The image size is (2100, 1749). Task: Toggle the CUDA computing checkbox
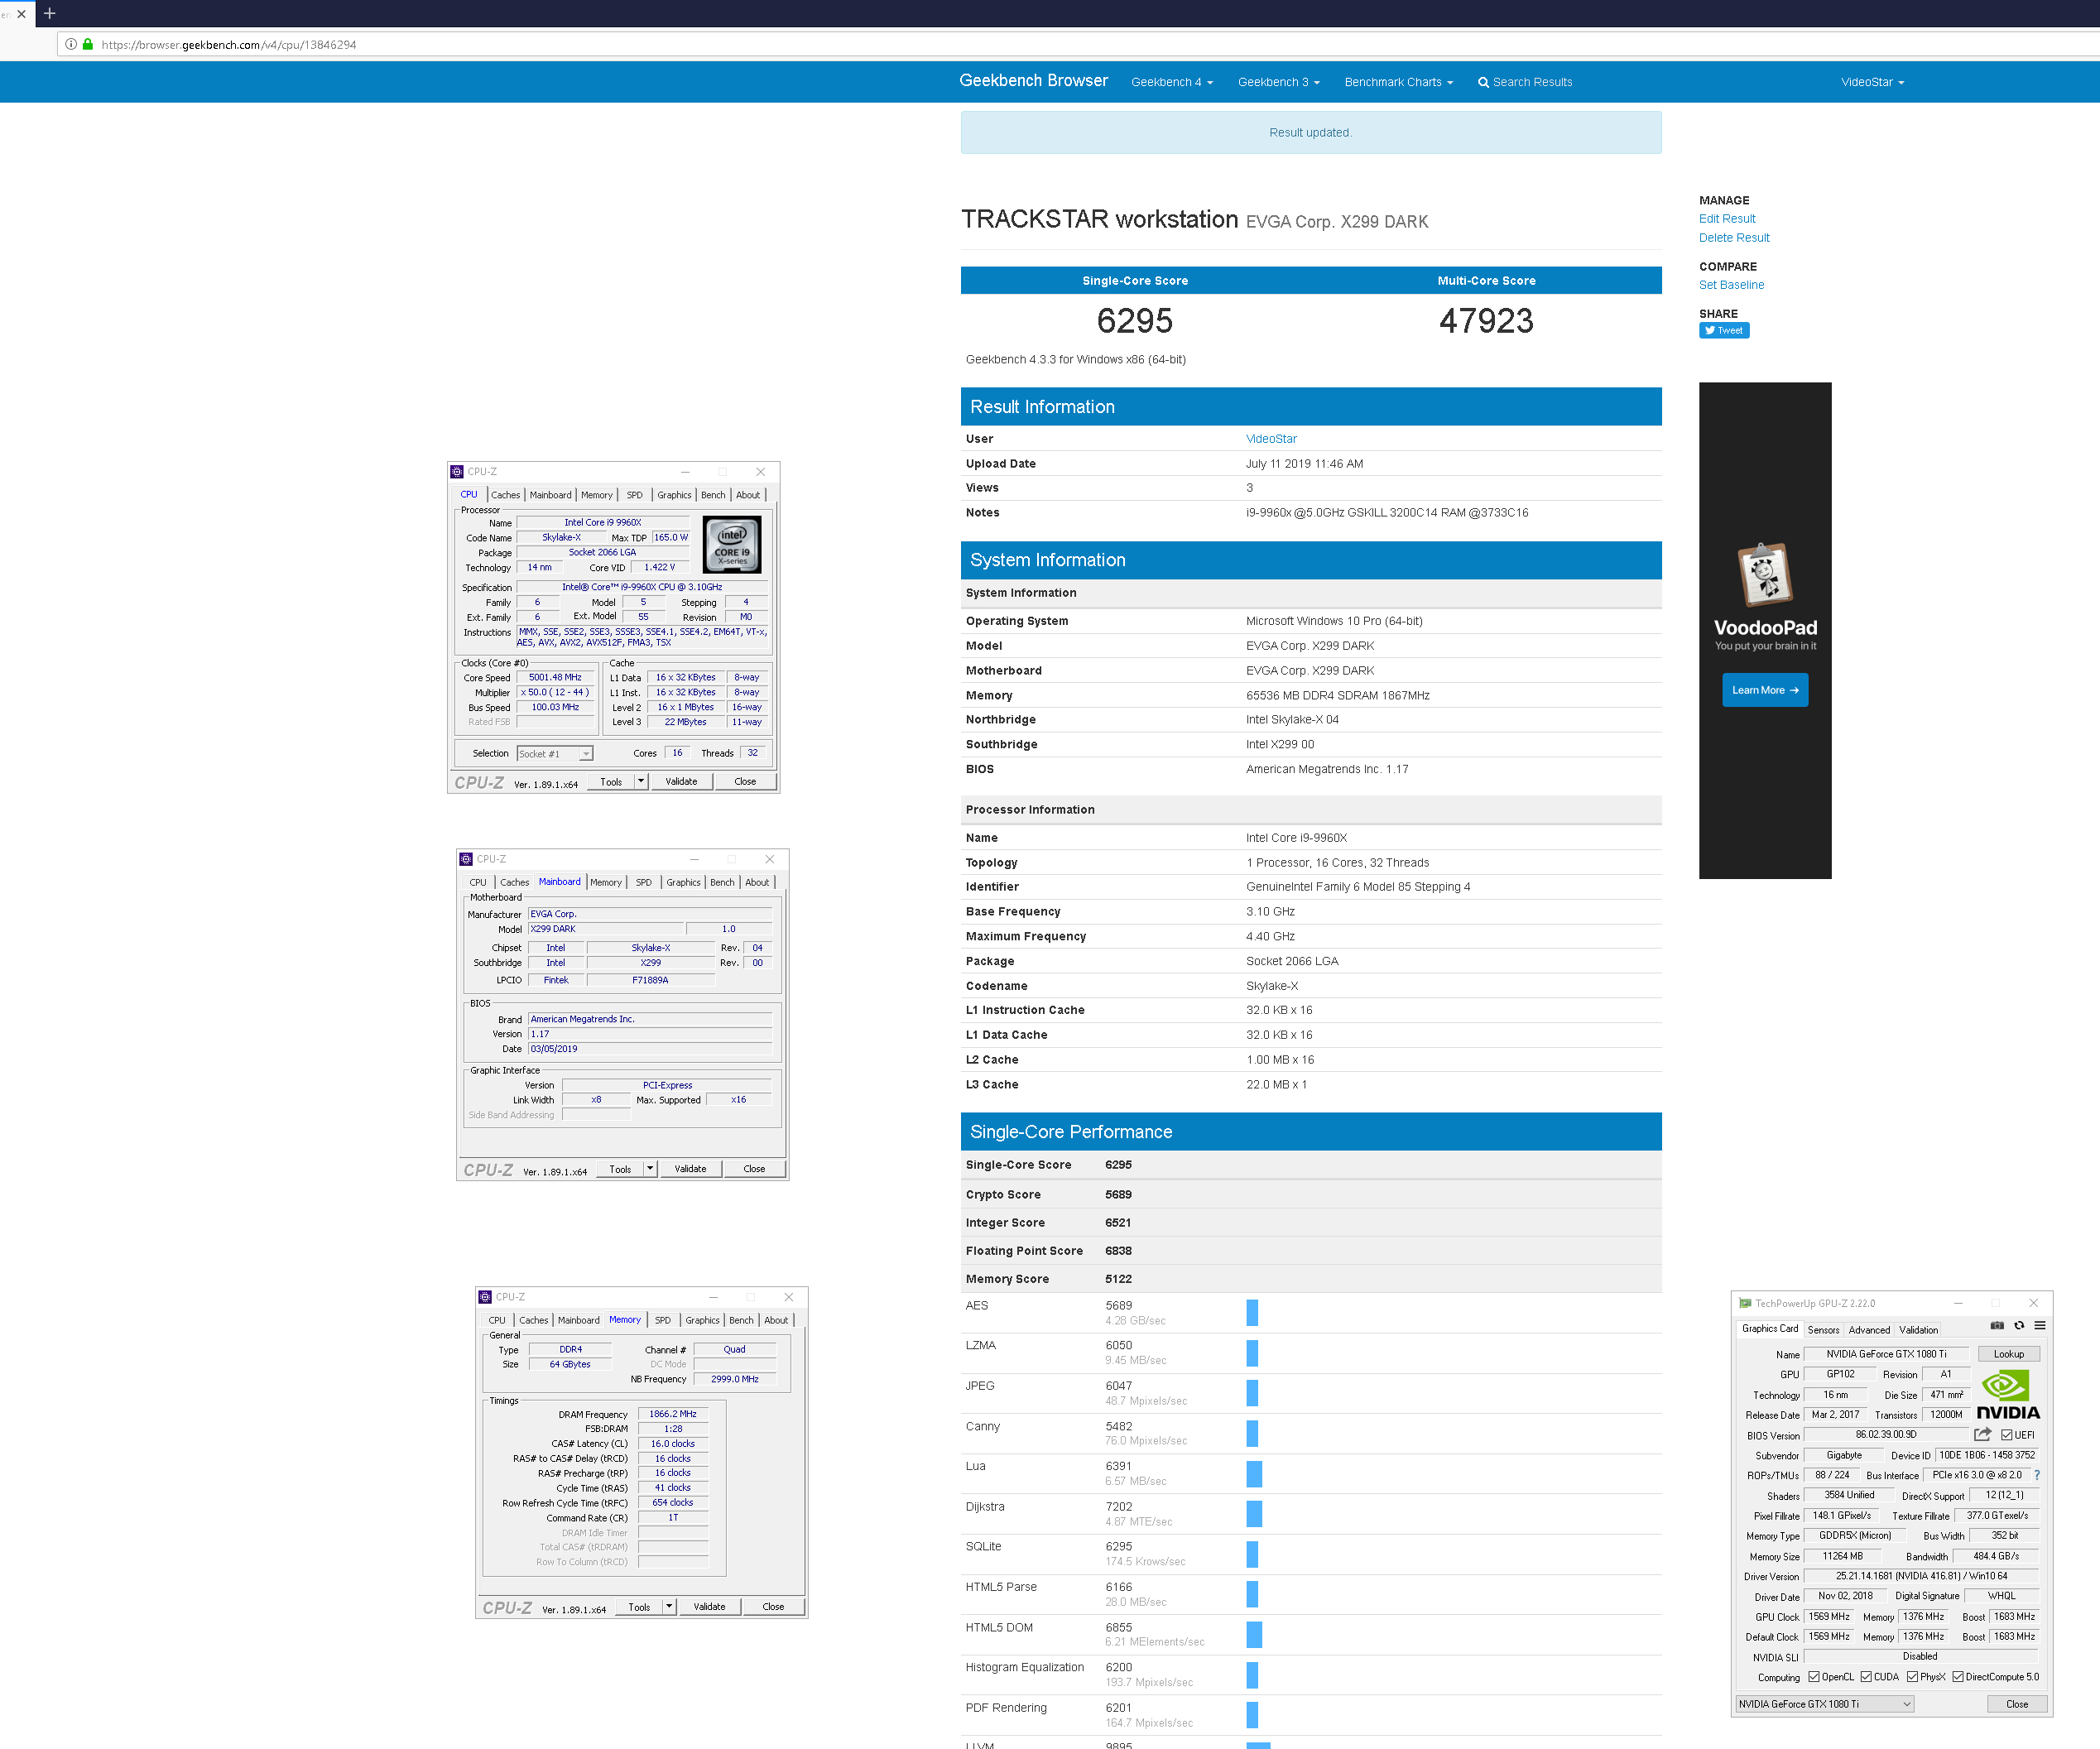(x=1866, y=1677)
